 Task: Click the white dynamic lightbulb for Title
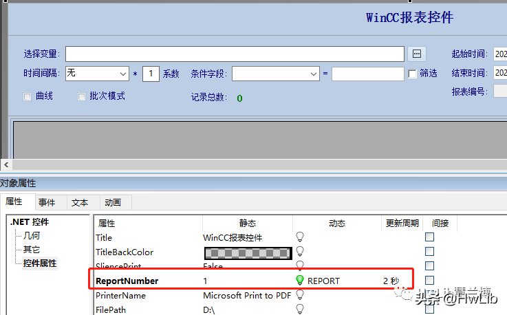pos(299,237)
